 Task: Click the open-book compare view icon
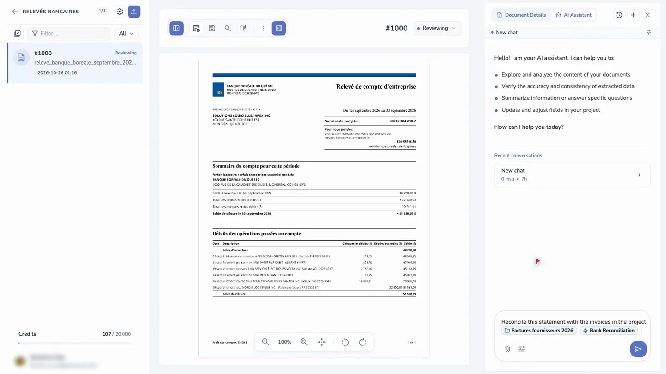tap(243, 28)
